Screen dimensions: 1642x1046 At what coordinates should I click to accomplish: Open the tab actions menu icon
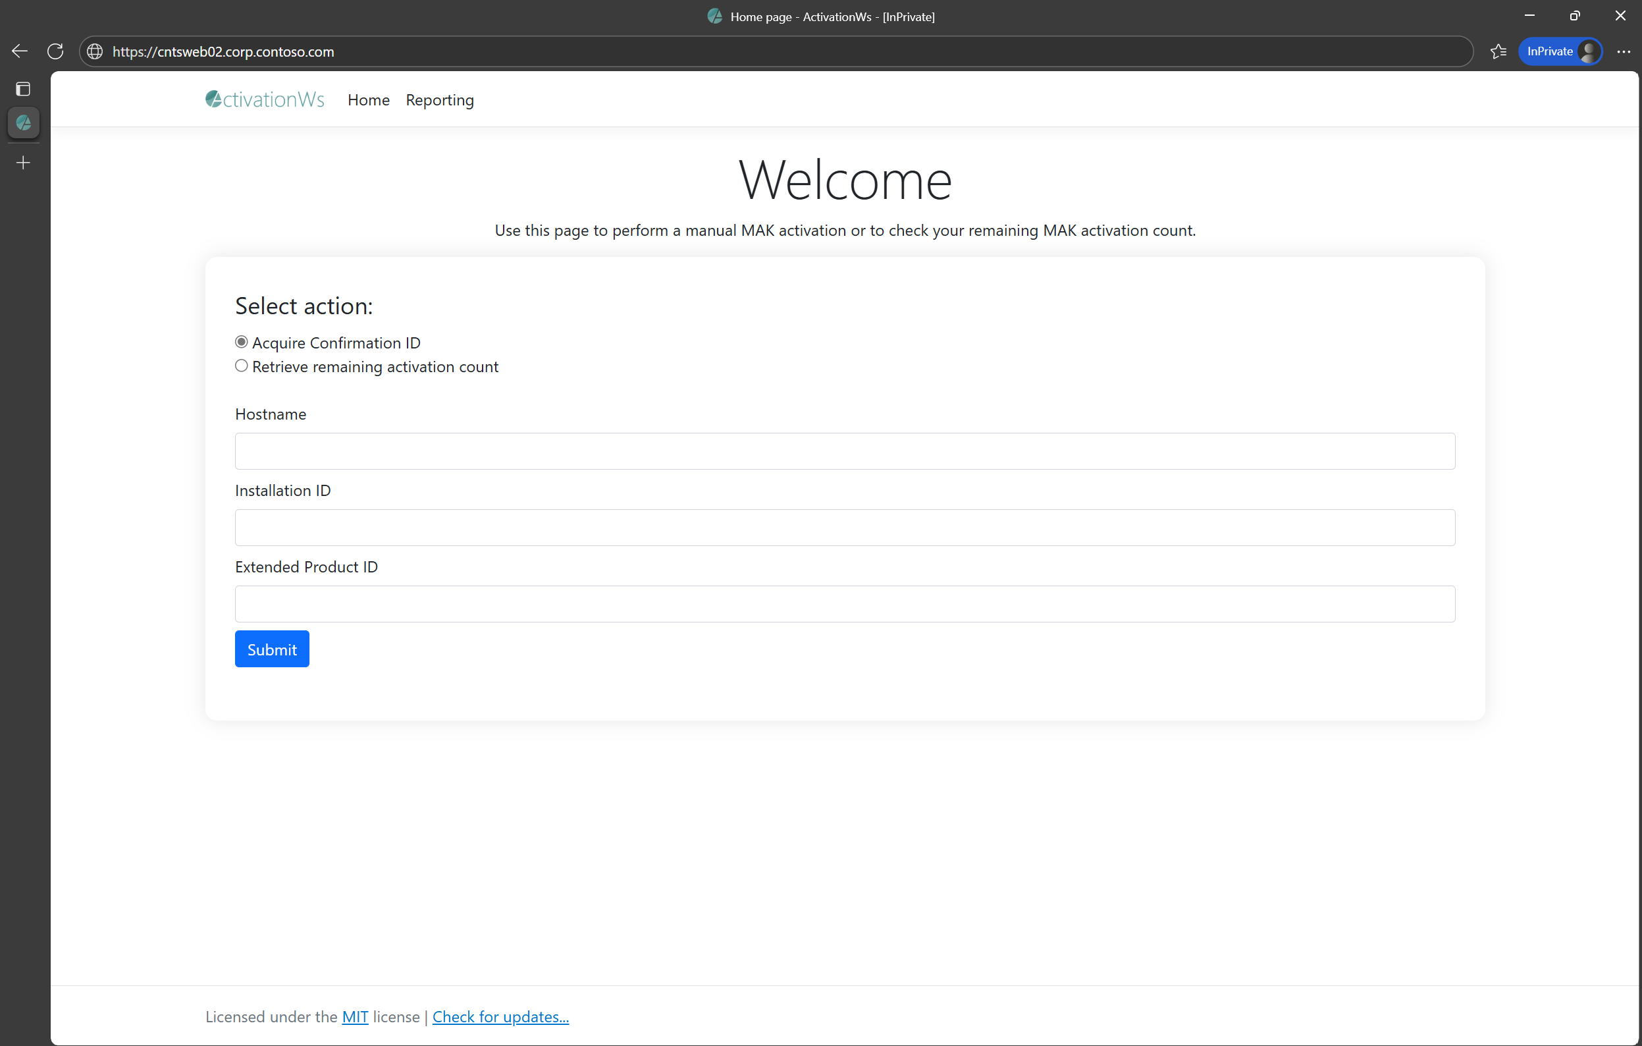point(23,89)
